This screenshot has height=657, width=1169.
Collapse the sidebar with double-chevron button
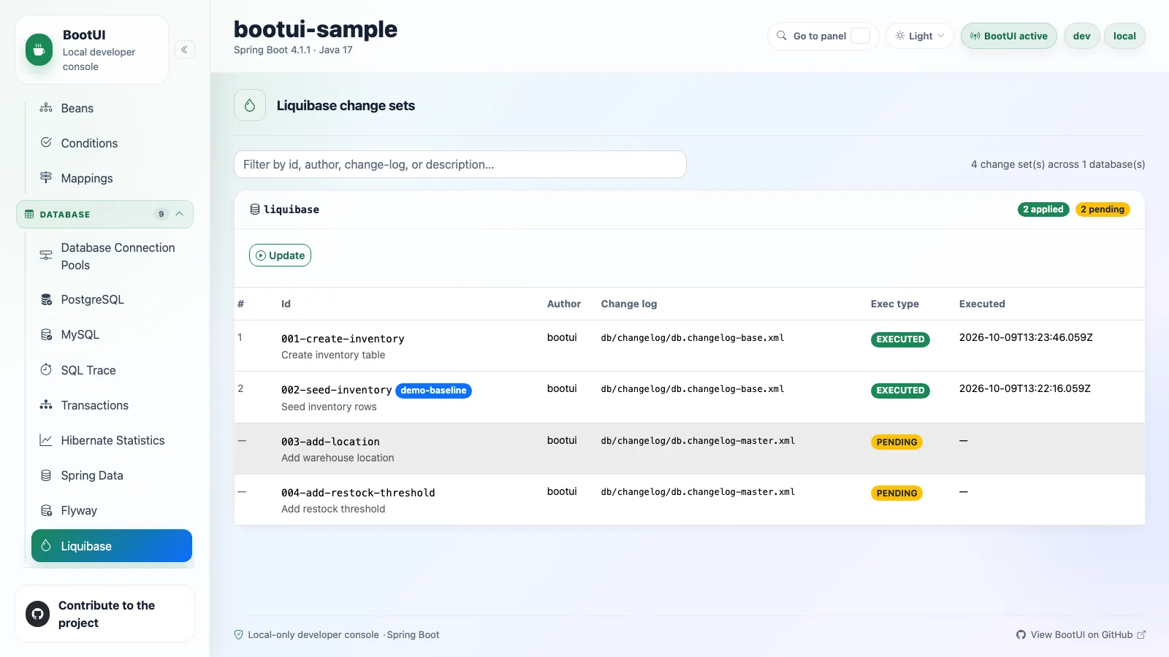[x=184, y=50]
